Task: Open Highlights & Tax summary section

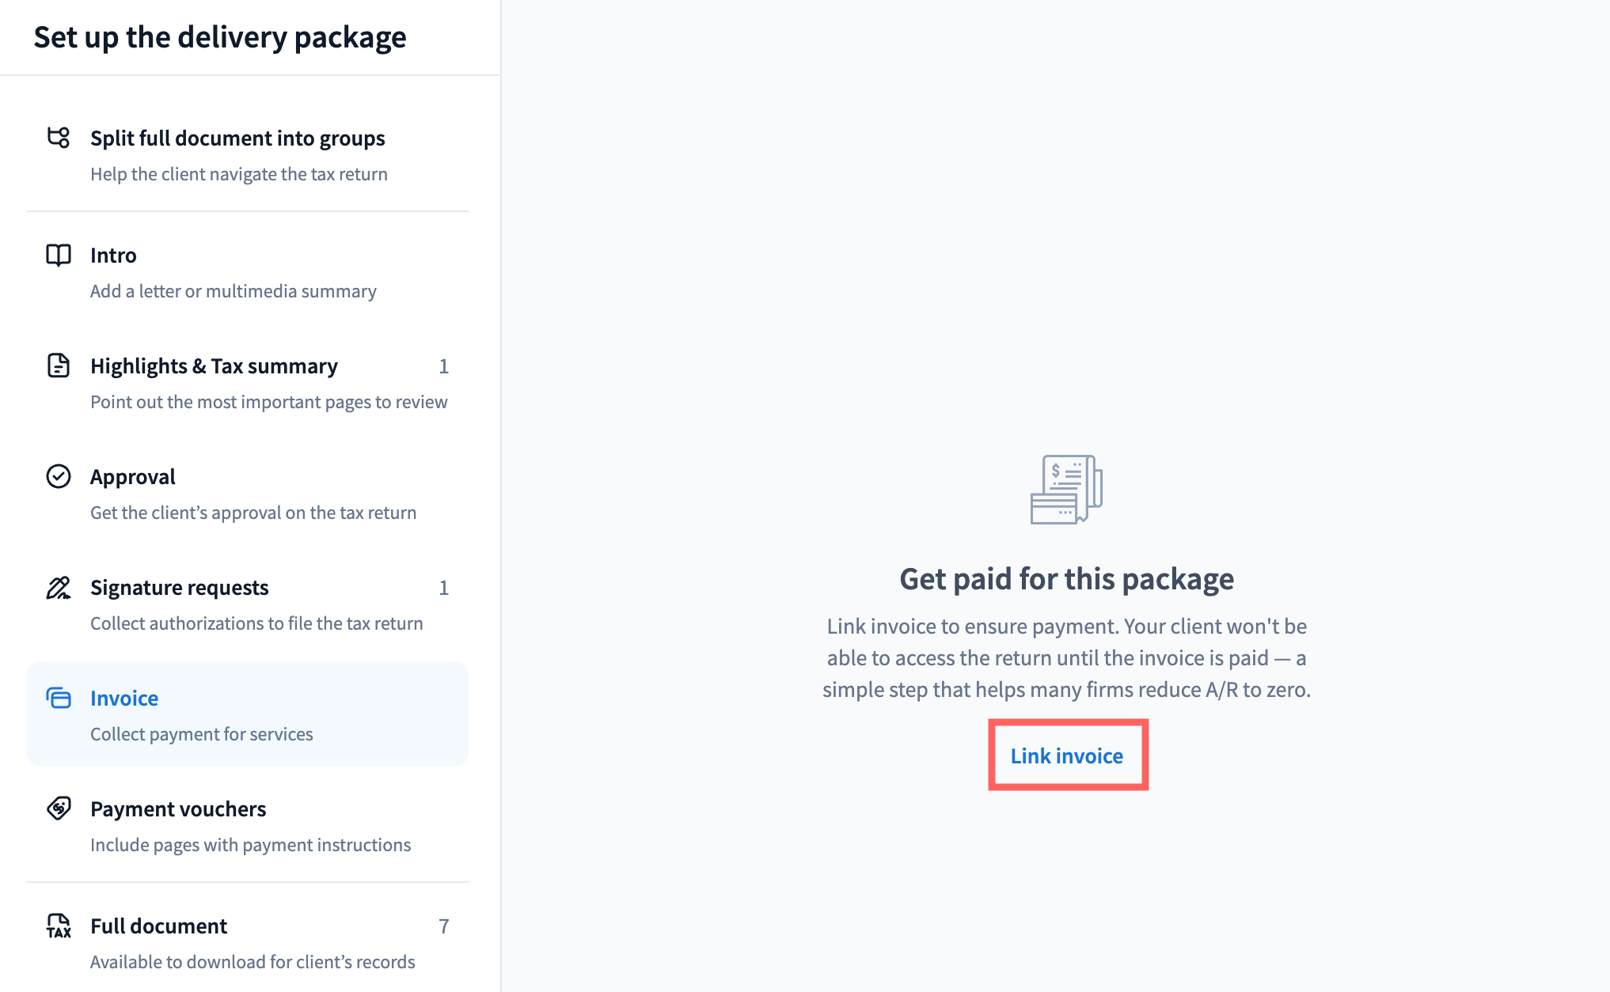Action: [248, 383]
